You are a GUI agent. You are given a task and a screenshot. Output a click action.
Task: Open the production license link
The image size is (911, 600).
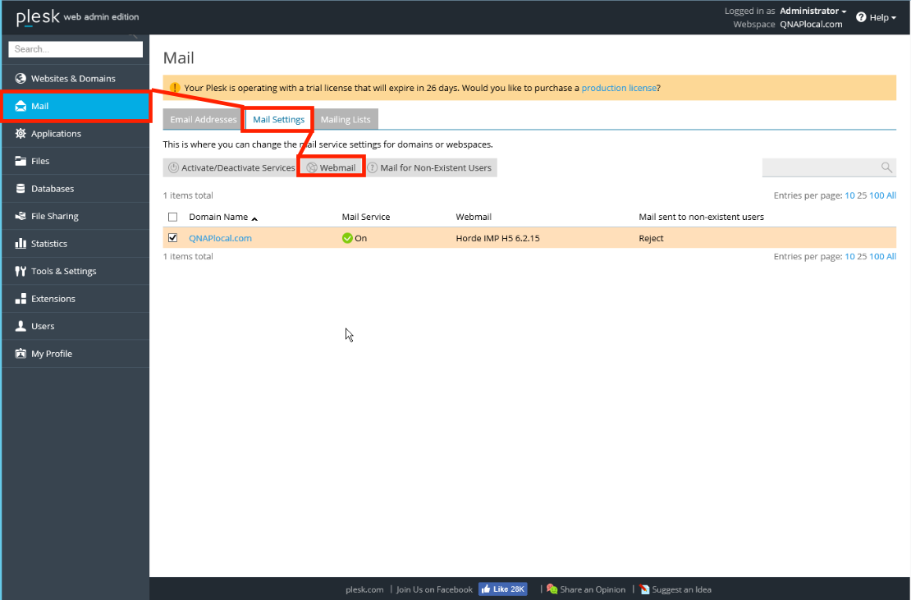point(619,88)
